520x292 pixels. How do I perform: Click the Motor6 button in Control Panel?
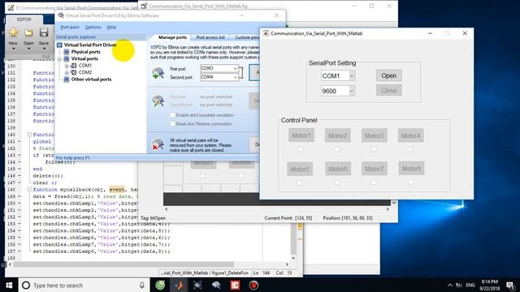[338, 169]
